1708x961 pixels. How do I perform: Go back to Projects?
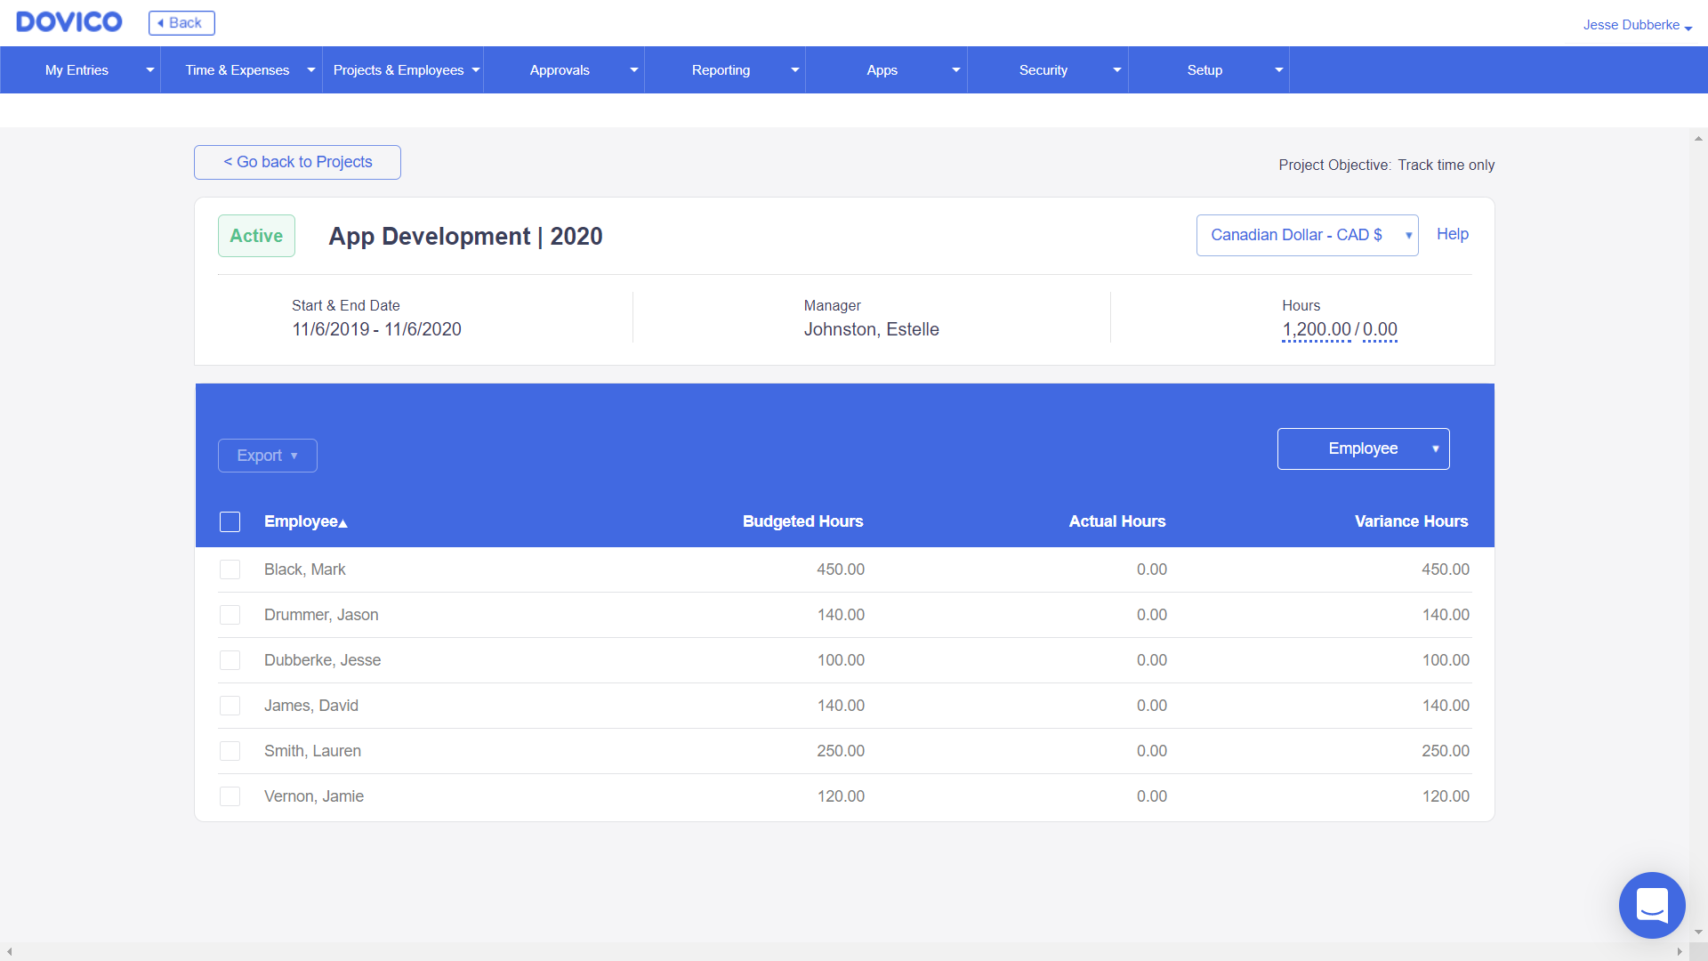pyautogui.click(x=297, y=162)
